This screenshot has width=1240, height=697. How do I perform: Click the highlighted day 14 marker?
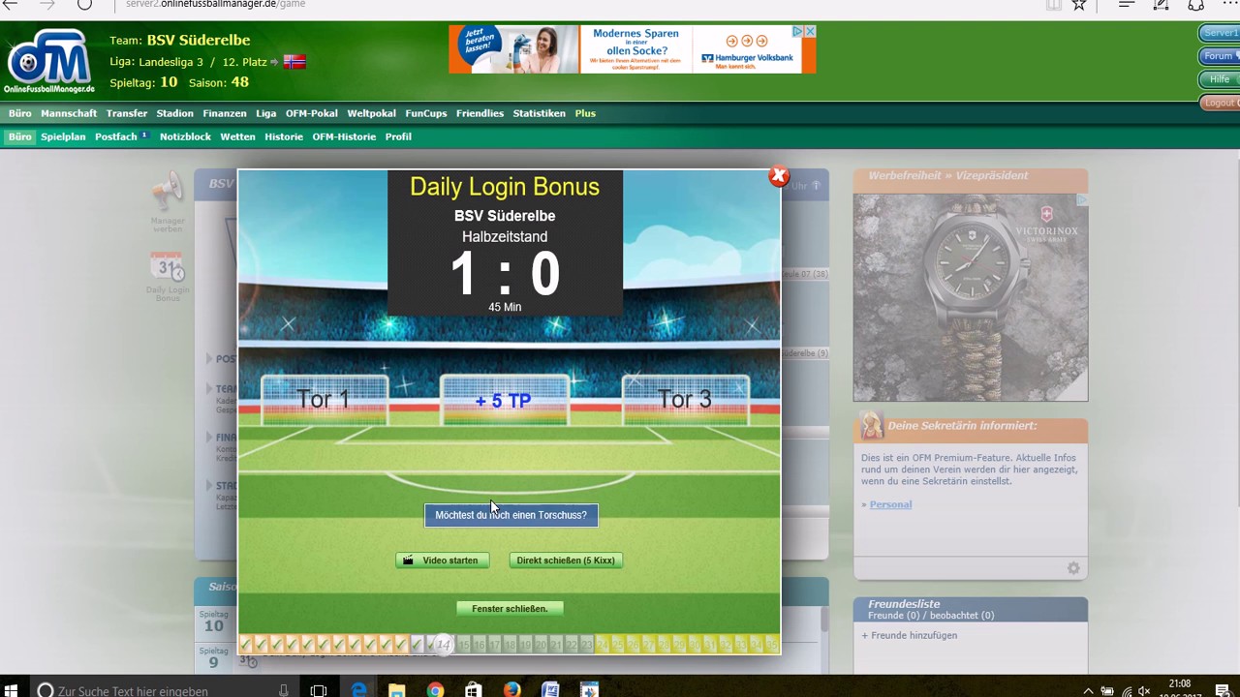coord(443,645)
